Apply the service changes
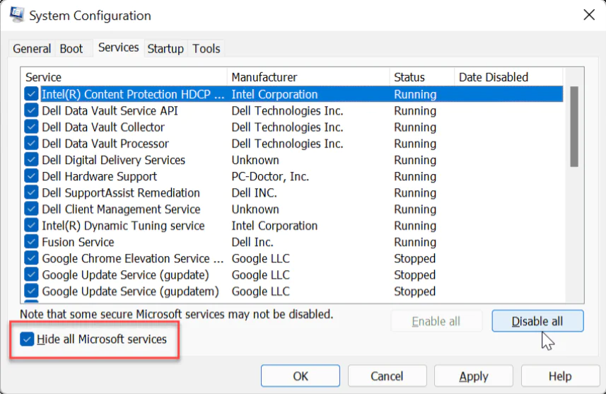 (x=473, y=376)
